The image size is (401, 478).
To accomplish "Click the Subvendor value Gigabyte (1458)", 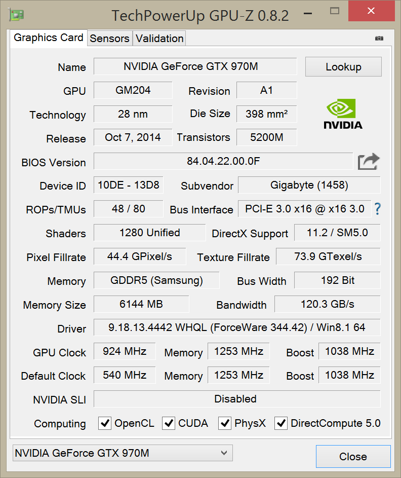I will click(309, 185).
